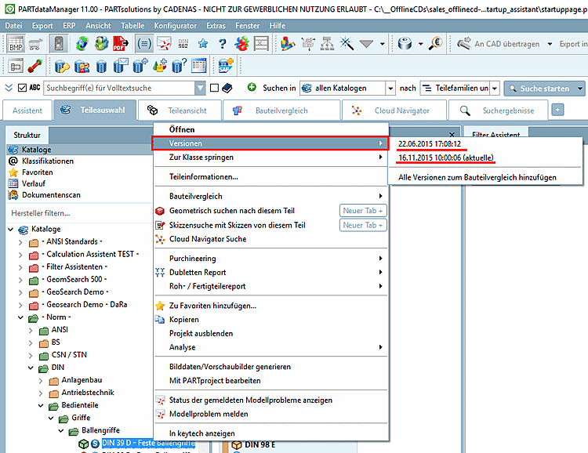
Task: Click An CAD übertragen button
Action: pyautogui.click(x=499, y=44)
